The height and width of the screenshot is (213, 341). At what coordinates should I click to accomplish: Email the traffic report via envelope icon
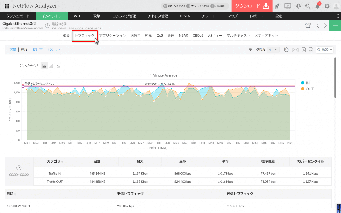(x=295, y=50)
